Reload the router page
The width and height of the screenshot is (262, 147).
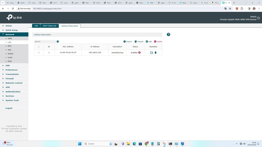click(13, 8)
